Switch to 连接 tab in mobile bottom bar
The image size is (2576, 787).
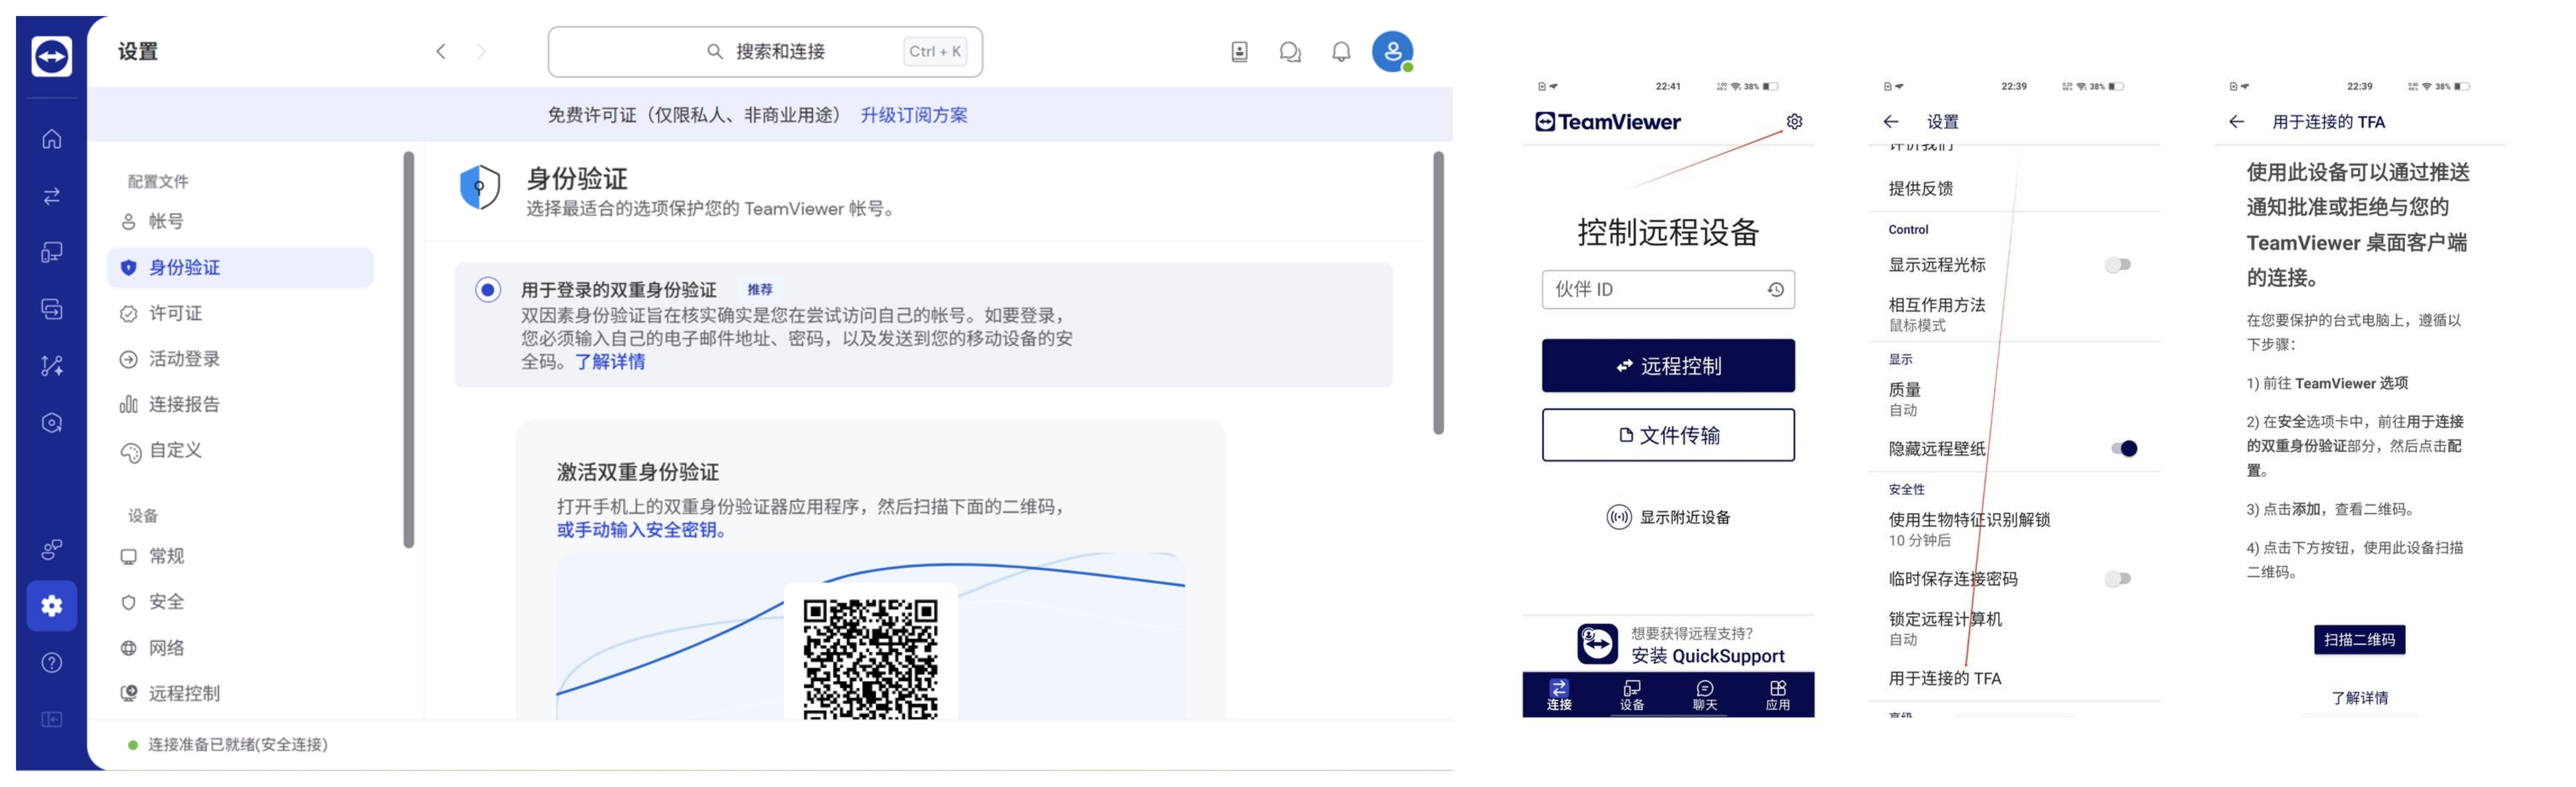pyautogui.click(x=1559, y=695)
